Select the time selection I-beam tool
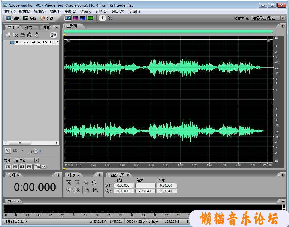 (103, 18)
